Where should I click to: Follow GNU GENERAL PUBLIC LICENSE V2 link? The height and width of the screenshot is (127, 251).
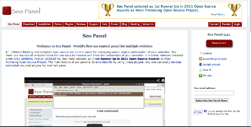(37, 59)
